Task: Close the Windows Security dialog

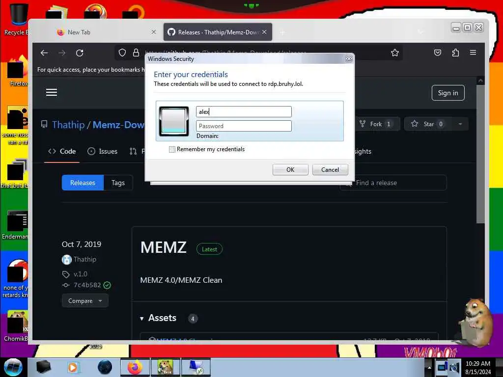Action: tap(349, 59)
